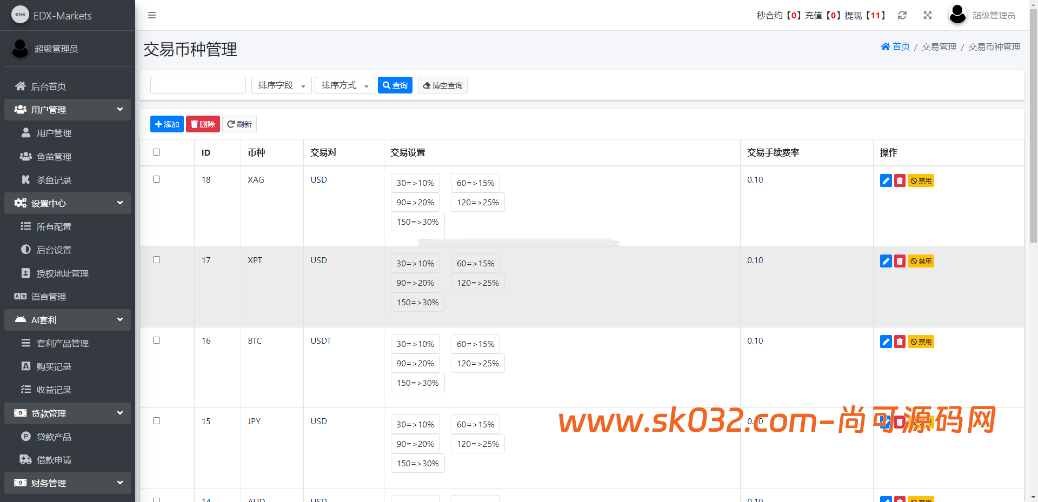Click the blue 添加 button

tap(167, 124)
